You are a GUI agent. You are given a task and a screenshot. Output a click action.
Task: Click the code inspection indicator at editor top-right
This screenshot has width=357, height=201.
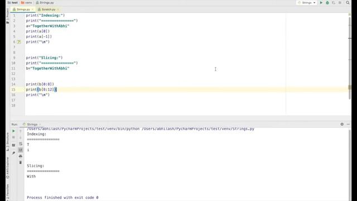point(350,15)
